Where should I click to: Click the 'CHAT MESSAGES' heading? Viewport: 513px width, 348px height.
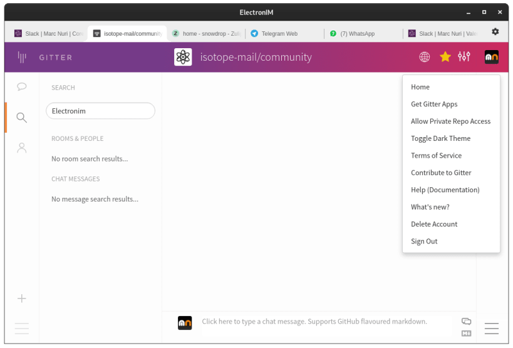click(76, 179)
